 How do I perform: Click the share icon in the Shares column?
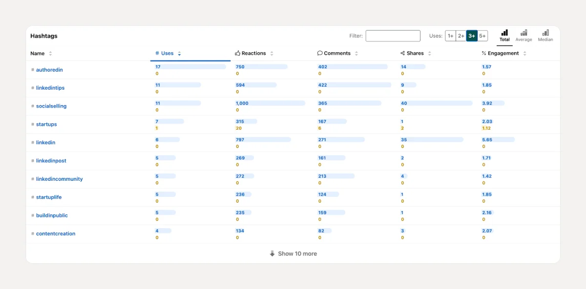coord(402,53)
